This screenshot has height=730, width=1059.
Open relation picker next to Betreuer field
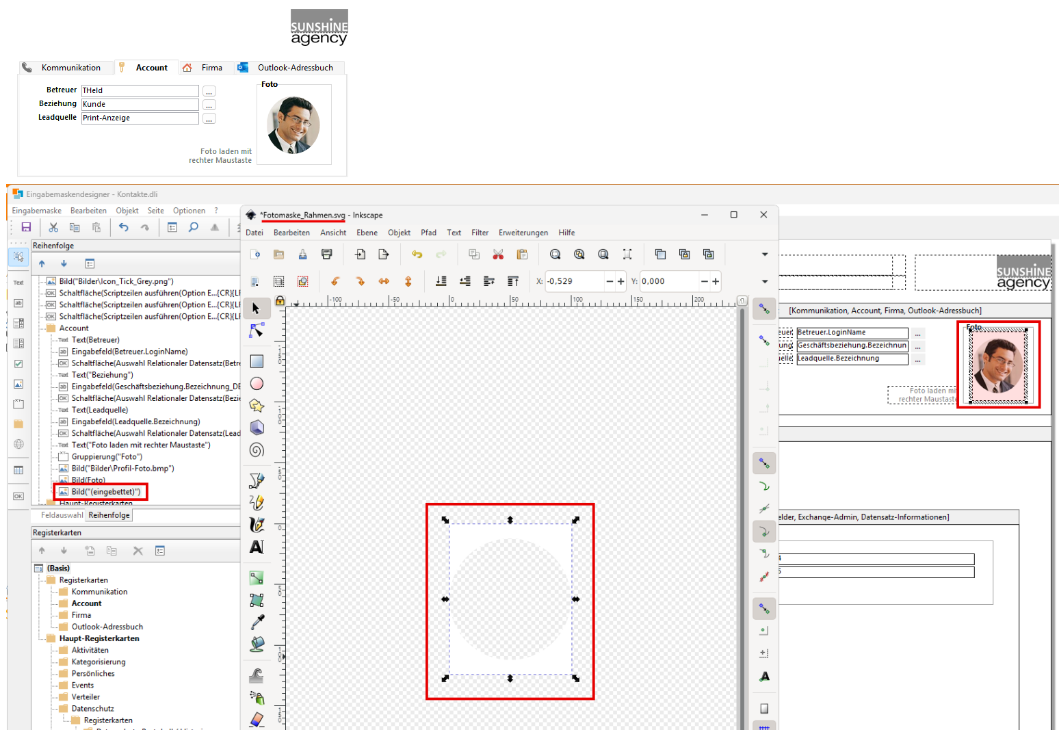209,91
